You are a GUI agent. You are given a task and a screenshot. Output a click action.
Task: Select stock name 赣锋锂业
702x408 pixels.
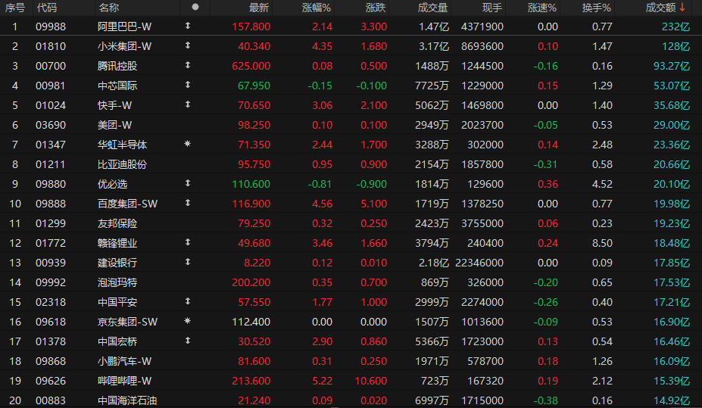coord(117,244)
